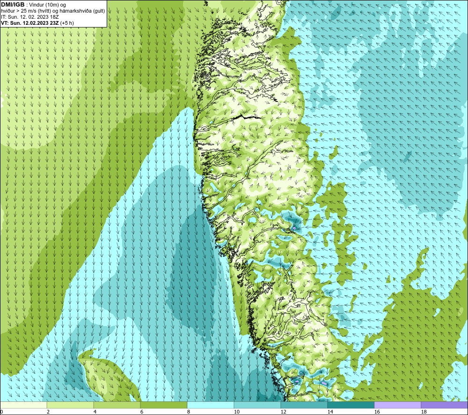Viewport: 468px width, 415px height.
Task: Click the 'Vindur (10m) og' label
Action: (x=48, y=5)
